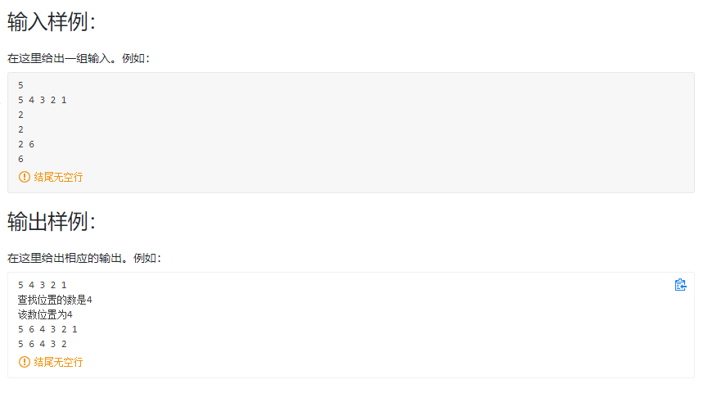Place cursor on input line 5 4 3 2 1
Screen dimensions: 726x402
click(42, 100)
